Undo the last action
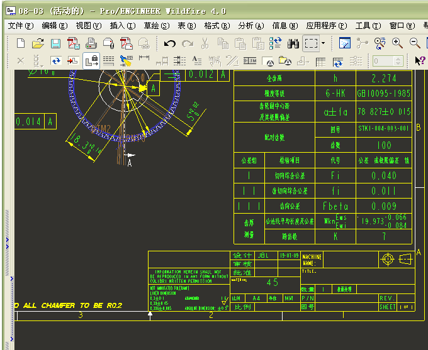This screenshot has height=350, width=428. [169, 43]
